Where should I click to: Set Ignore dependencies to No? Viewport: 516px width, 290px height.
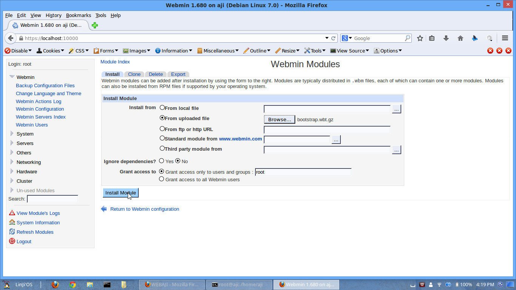coord(178,161)
